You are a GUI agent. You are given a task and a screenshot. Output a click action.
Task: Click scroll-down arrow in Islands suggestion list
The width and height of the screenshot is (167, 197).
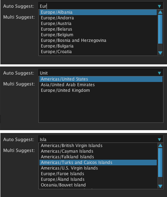click(x=160, y=186)
